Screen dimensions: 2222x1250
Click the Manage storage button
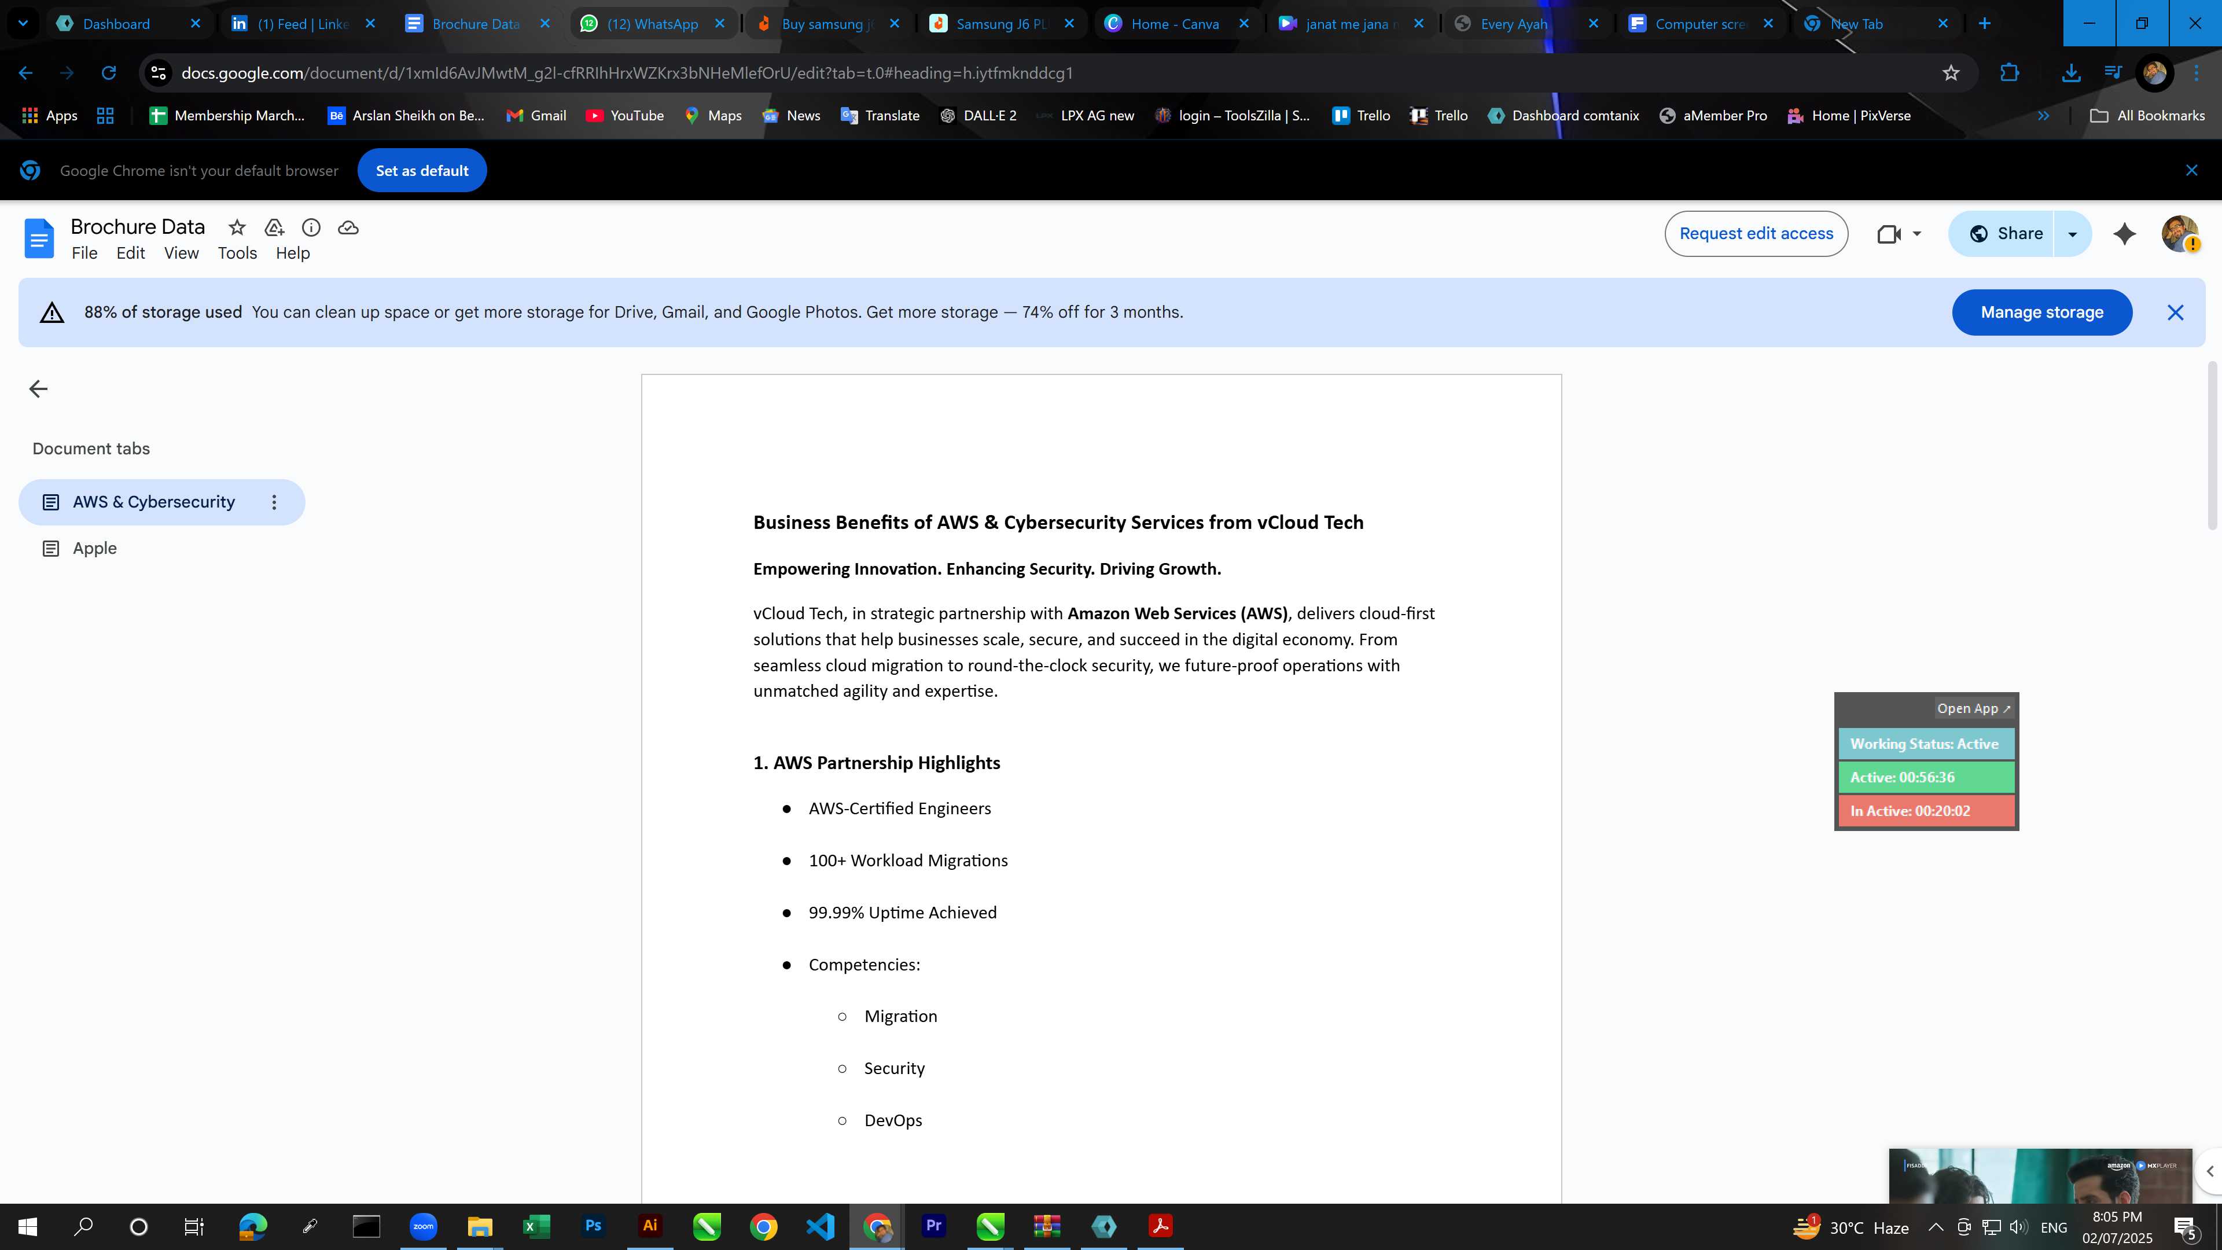(2041, 312)
